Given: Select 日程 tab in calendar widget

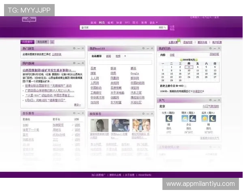Looking at the screenshot, I should tap(172, 55).
